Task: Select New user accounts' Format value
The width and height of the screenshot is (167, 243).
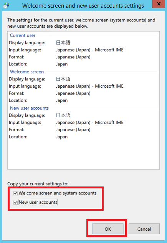Action: click(x=73, y=130)
